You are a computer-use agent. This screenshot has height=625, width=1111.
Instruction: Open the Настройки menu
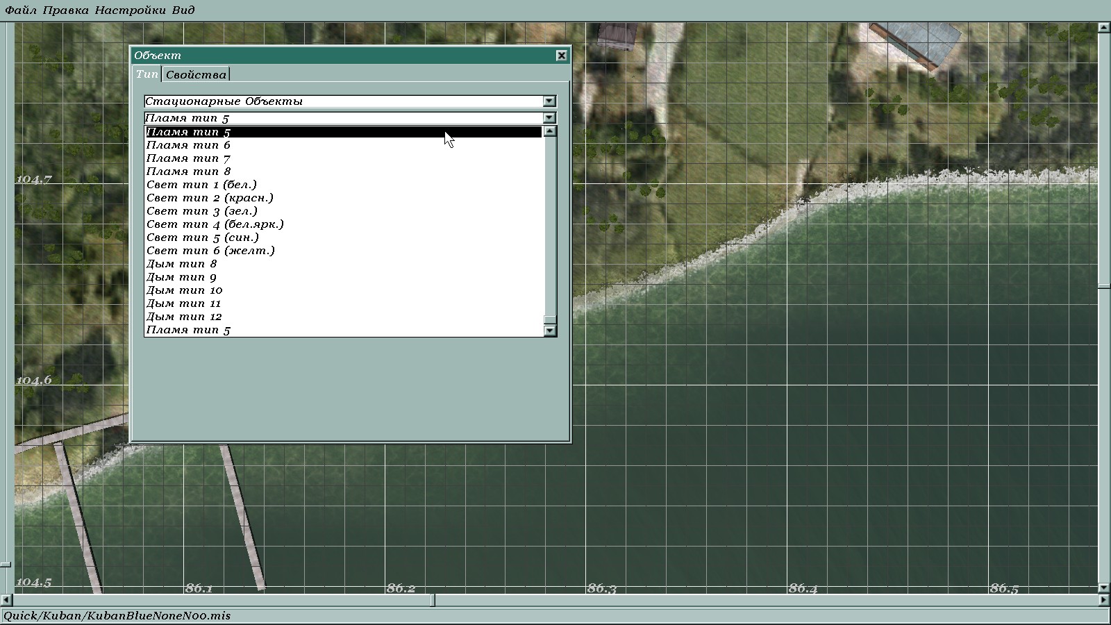click(130, 10)
